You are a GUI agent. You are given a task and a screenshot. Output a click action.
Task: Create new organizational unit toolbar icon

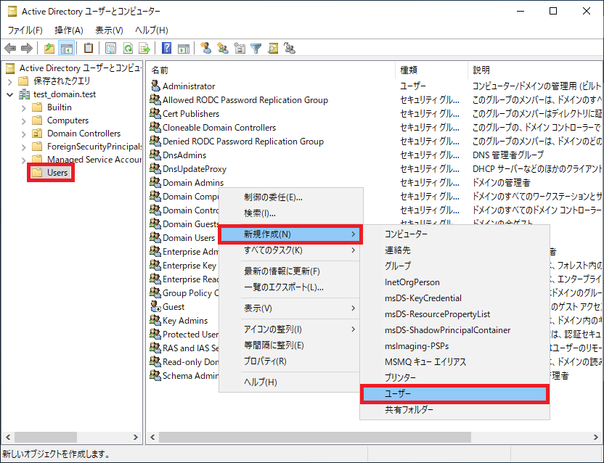[x=240, y=49]
